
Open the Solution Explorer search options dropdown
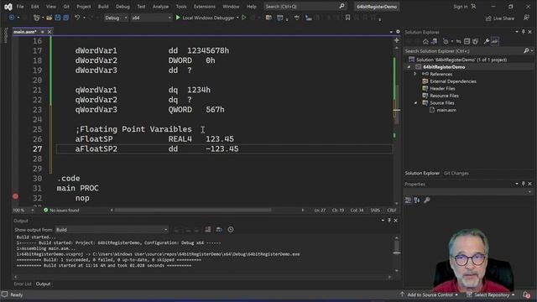coord(532,50)
